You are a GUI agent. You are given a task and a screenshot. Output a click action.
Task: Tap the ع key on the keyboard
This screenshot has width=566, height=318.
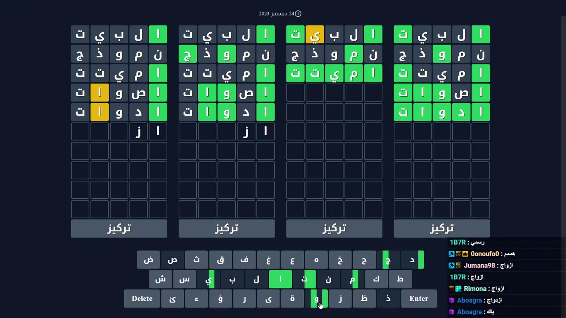292,260
